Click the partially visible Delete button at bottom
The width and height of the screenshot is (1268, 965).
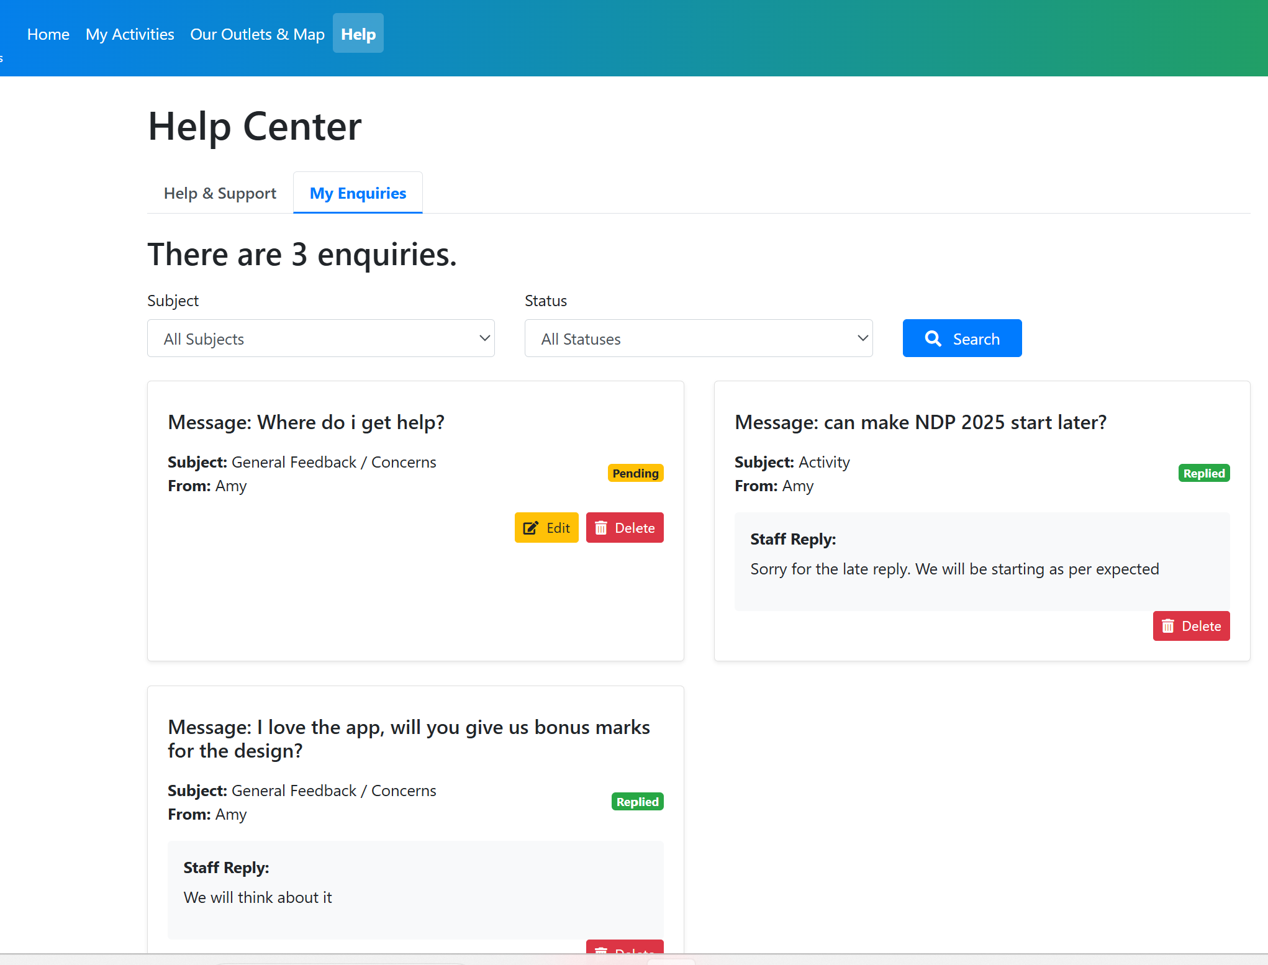pyautogui.click(x=625, y=948)
